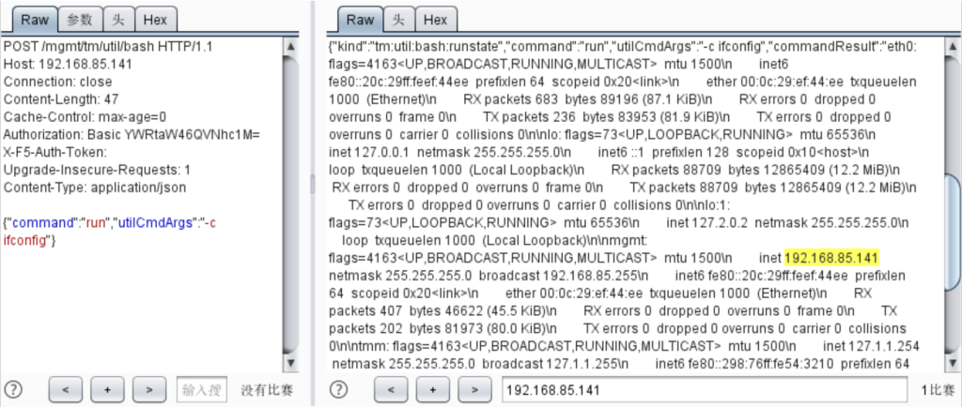Image resolution: width=962 pixels, height=407 pixels.
Task: Click inet 127.2.0.2 text in response
Action: coord(707,223)
